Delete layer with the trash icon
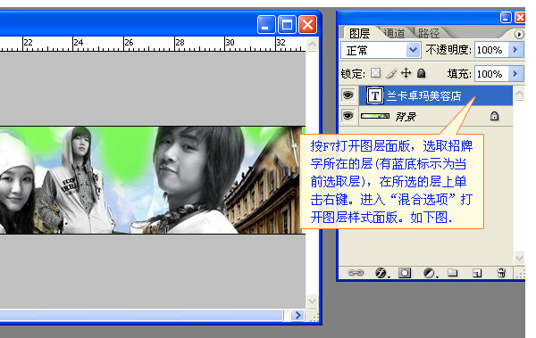 pos(501,272)
